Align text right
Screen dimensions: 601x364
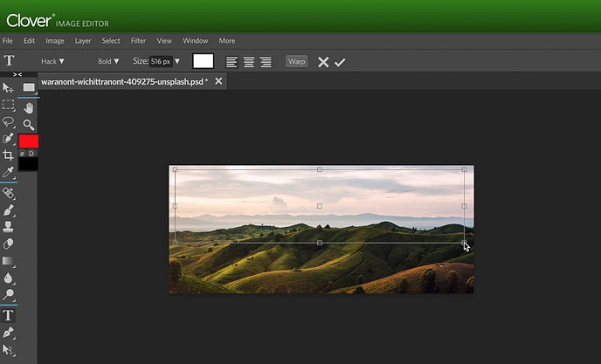click(x=266, y=62)
